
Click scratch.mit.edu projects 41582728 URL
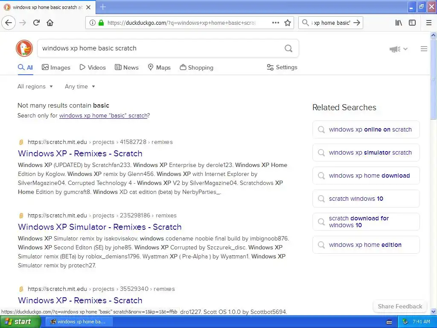100,142
